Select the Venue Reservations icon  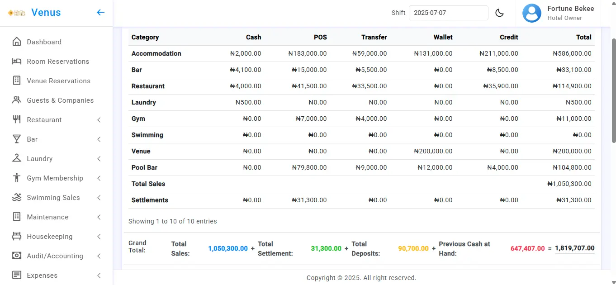(x=17, y=81)
